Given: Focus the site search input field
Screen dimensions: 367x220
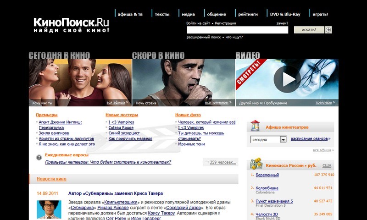Looking at the screenshot, I should pos(237,30).
